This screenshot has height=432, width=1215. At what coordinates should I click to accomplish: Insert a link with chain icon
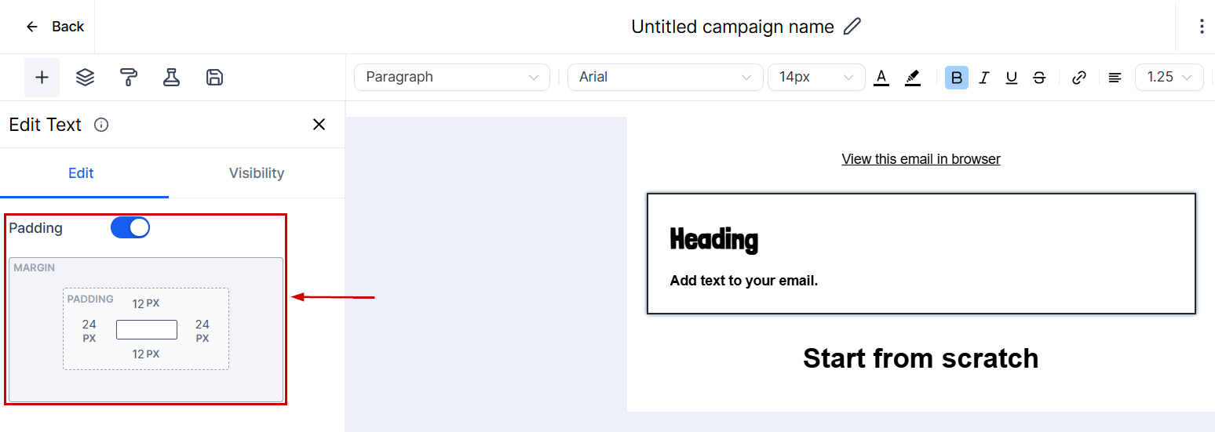[1079, 78]
